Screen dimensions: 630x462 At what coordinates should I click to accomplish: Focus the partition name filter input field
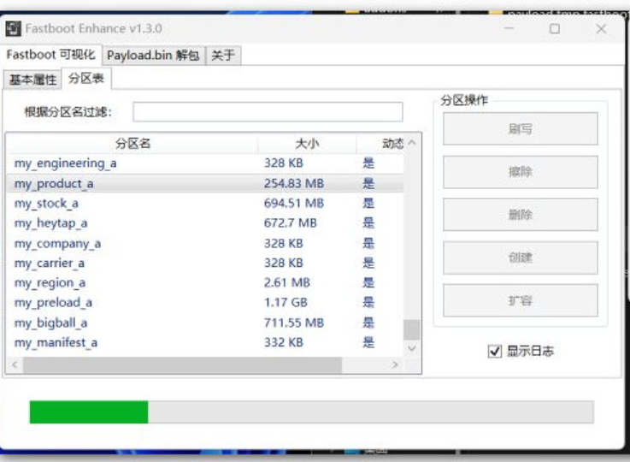268,112
